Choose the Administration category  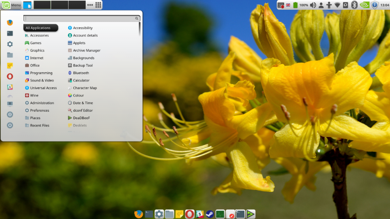tap(42, 103)
